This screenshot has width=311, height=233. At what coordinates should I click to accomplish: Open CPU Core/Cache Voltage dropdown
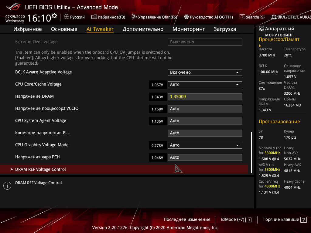point(205,85)
